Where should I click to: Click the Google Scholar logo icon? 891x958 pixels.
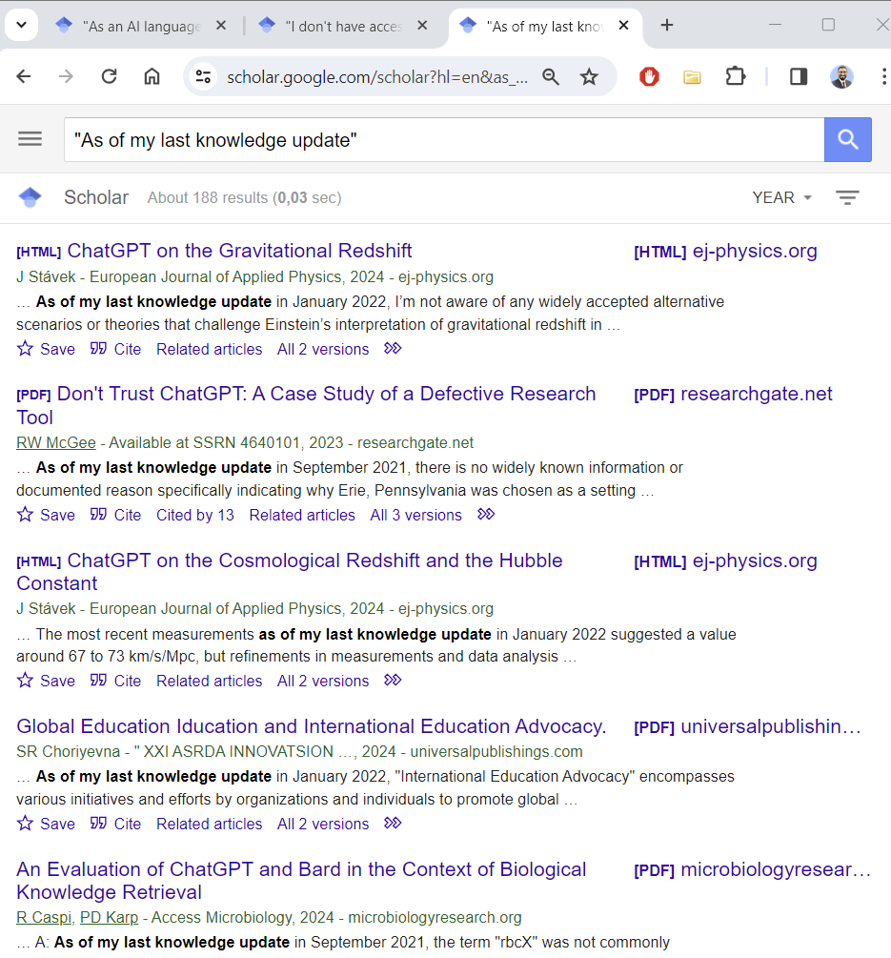click(x=30, y=197)
